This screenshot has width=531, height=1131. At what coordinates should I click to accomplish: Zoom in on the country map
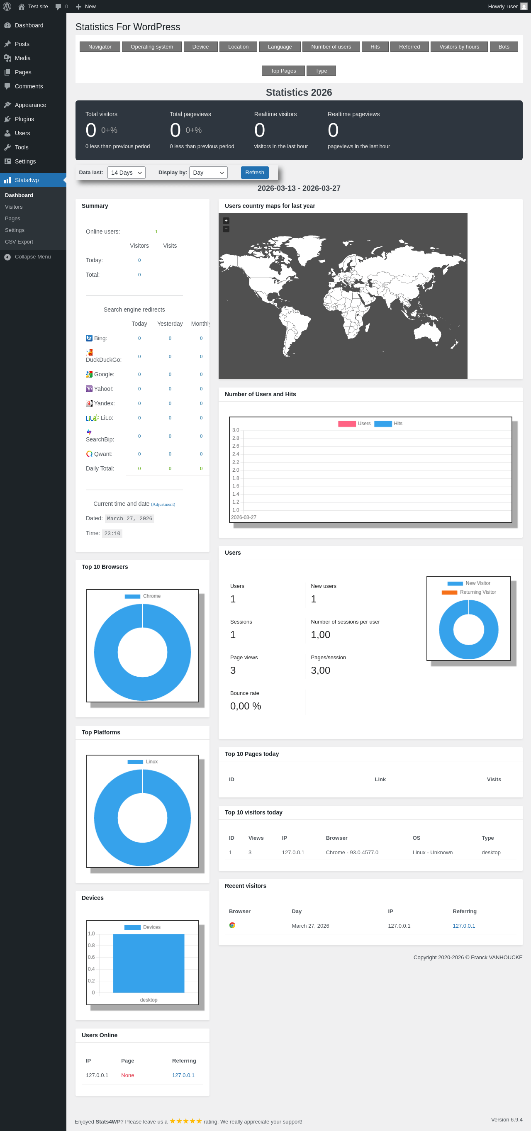226,221
